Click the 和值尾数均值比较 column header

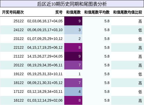(127, 12)
